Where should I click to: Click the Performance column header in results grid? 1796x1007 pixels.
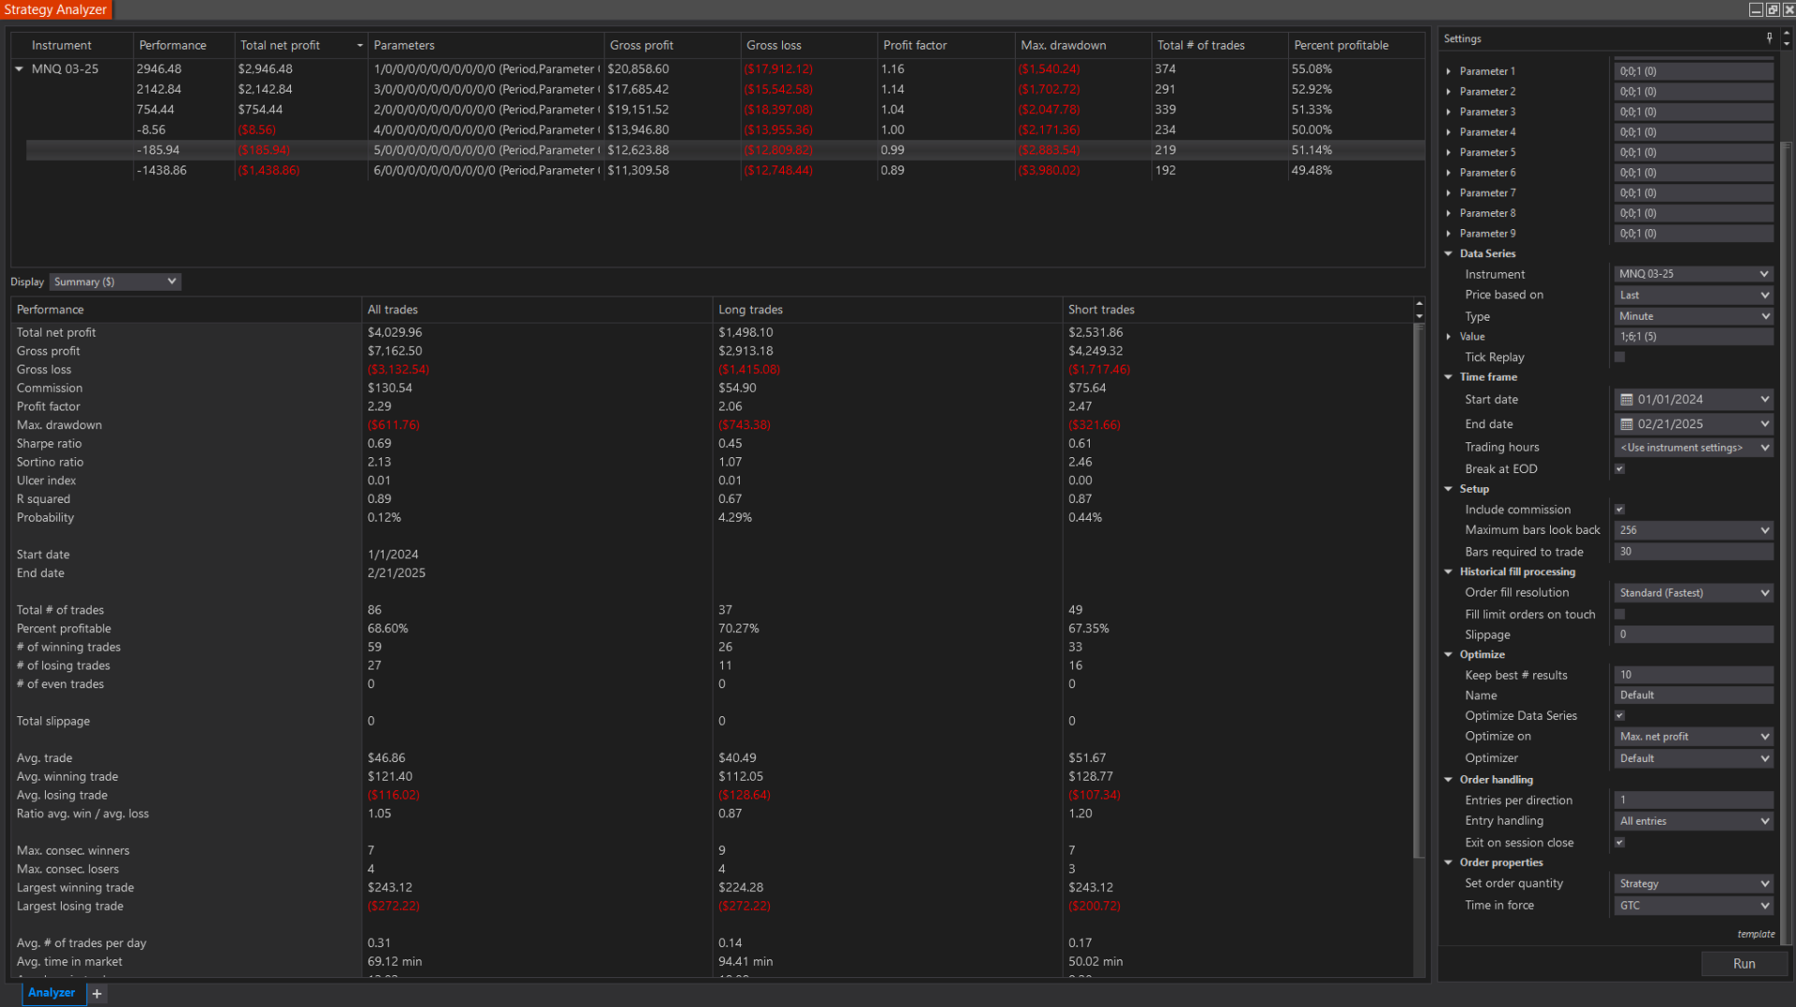coord(183,46)
